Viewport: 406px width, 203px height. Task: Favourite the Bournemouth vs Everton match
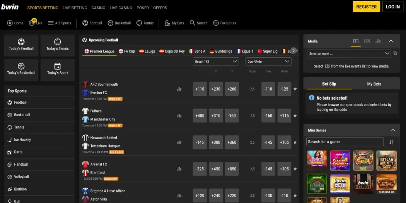[x=295, y=89]
